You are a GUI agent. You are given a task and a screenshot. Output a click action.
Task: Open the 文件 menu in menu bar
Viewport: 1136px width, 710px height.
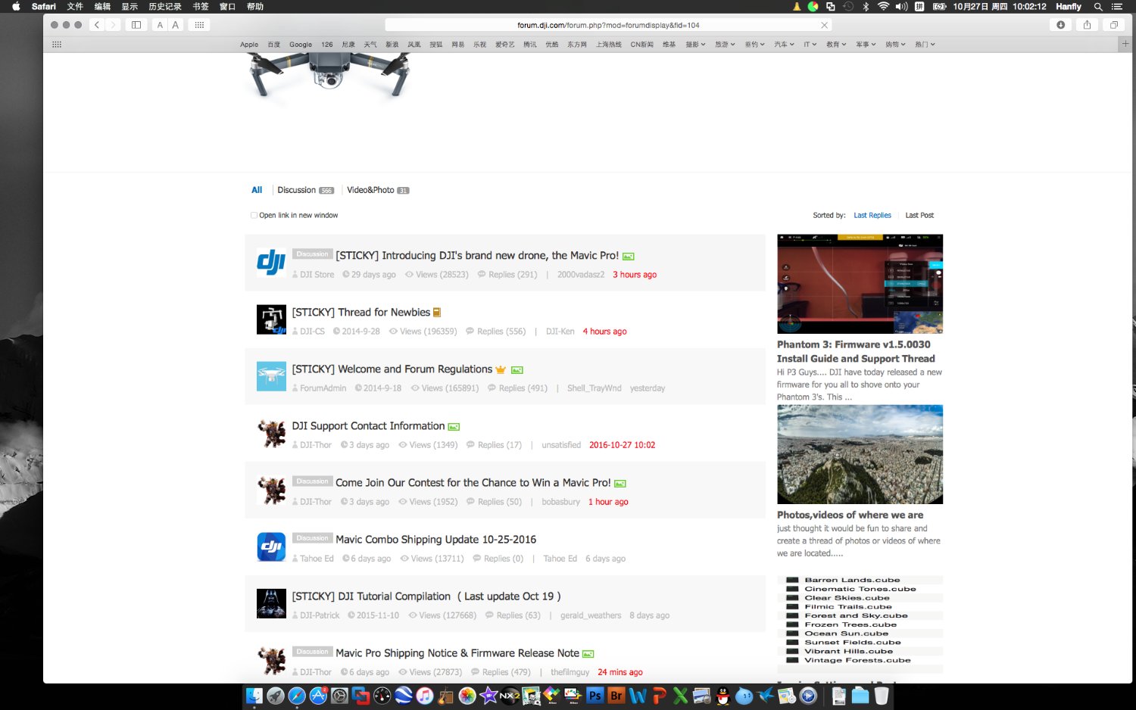tap(75, 6)
